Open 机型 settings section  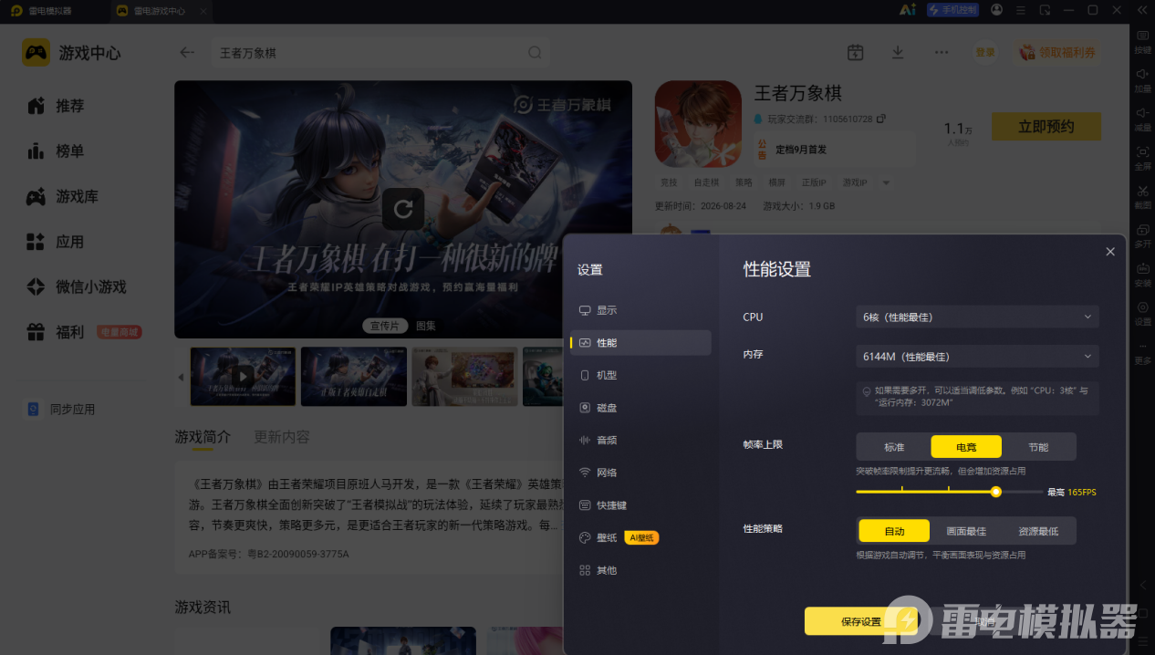point(640,375)
